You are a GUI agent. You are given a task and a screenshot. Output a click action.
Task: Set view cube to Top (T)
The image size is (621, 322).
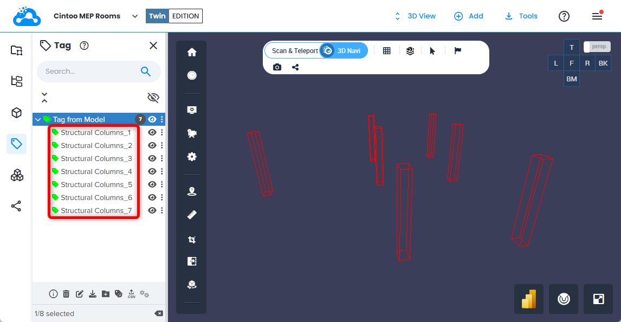coord(572,48)
